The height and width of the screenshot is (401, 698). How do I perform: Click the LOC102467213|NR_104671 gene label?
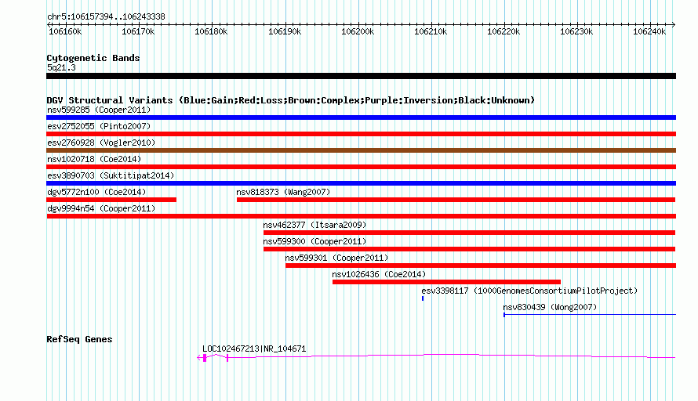[x=254, y=349]
